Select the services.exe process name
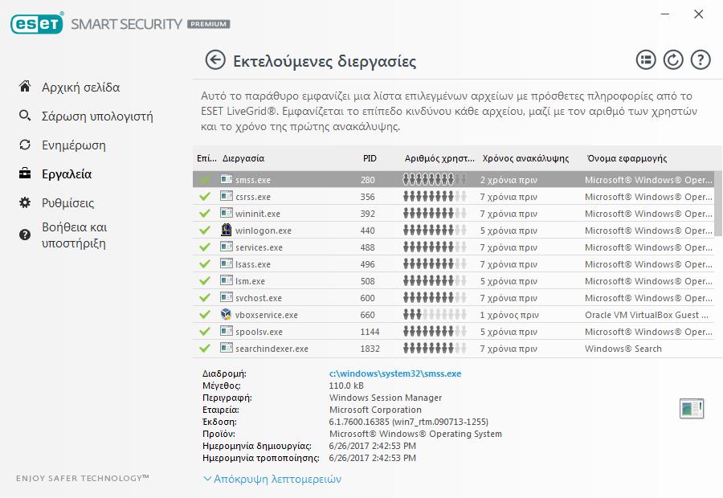Screen dimensions: 723x498 (259, 247)
